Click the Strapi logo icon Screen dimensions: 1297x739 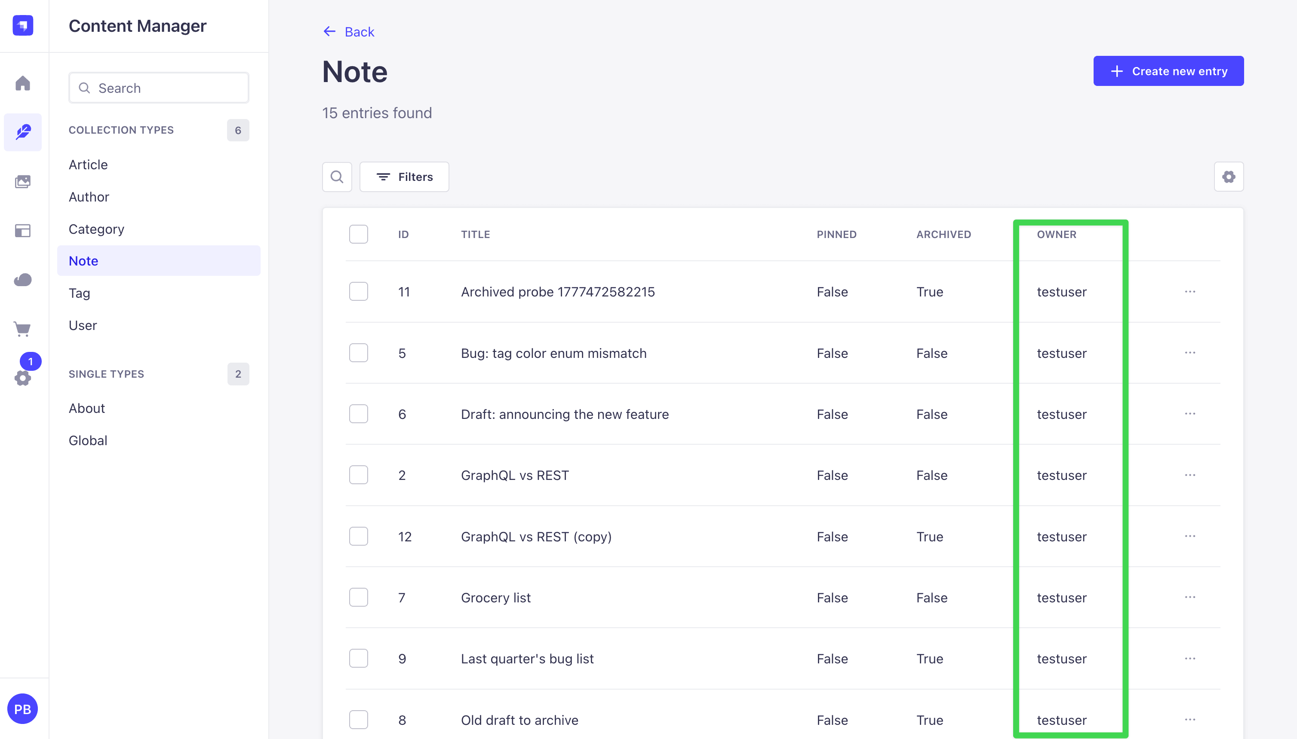(23, 25)
